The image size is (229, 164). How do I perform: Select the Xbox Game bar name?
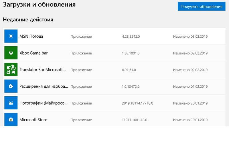(x=33, y=53)
